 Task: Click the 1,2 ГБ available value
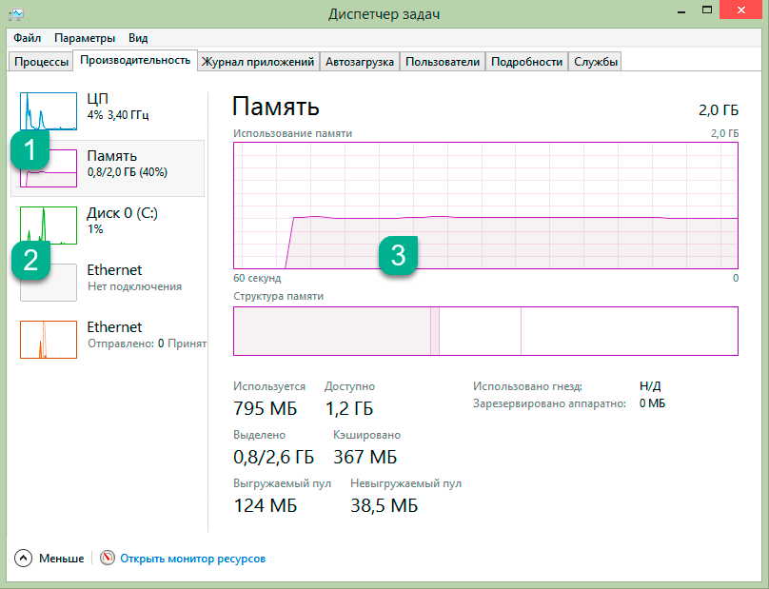click(x=349, y=408)
